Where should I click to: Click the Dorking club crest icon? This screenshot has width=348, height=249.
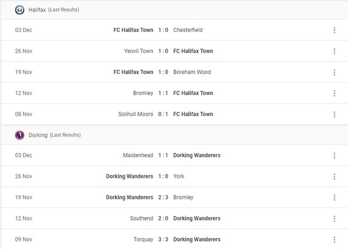point(20,135)
